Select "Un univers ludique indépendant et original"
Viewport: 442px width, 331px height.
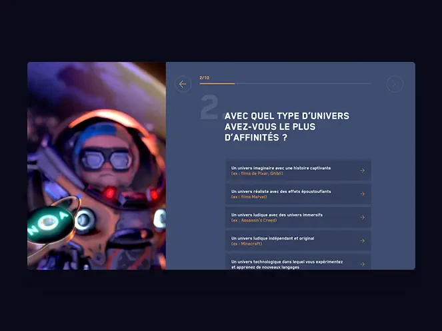click(272, 238)
